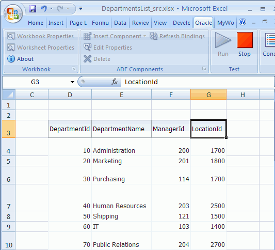Launch the Workbook group dialog launcher
Viewport: 275px width, 250px height.
(74, 69)
